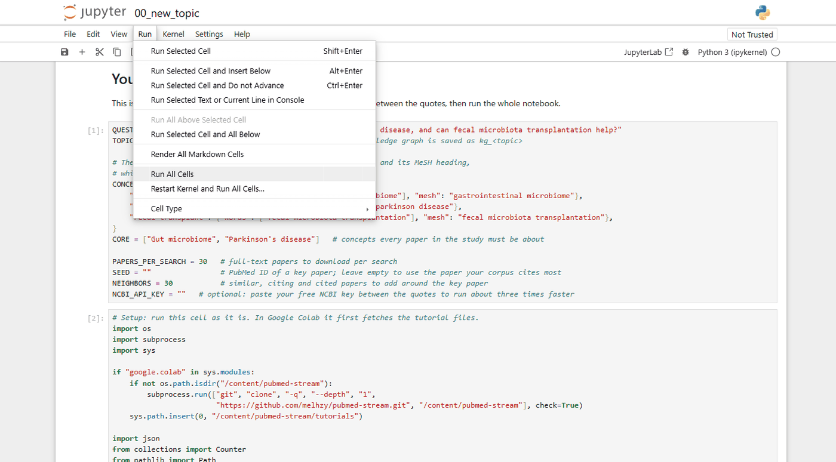Cut the selected cell with the scissors icon

100,52
